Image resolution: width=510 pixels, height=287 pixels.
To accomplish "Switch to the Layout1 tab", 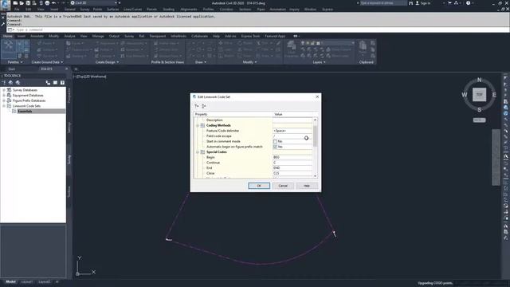I will (x=27, y=281).
